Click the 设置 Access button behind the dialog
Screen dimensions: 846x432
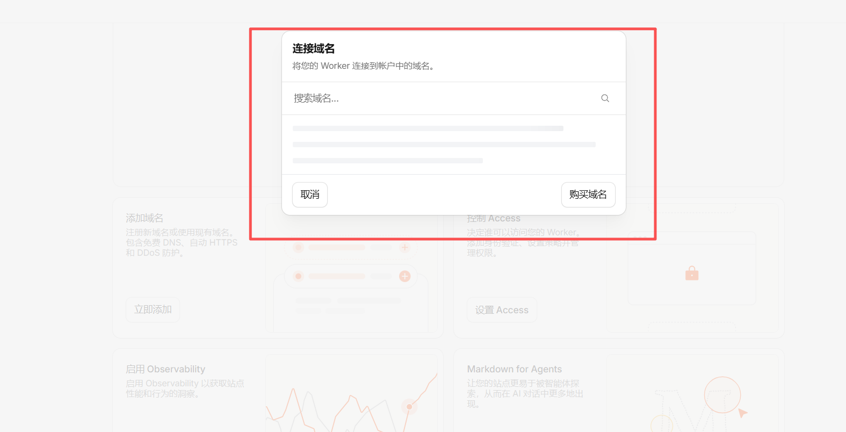(502, 310)
